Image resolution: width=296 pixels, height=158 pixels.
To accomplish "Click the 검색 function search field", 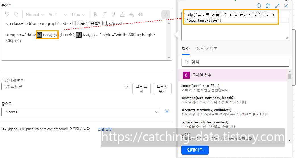I will coord(235,62).
